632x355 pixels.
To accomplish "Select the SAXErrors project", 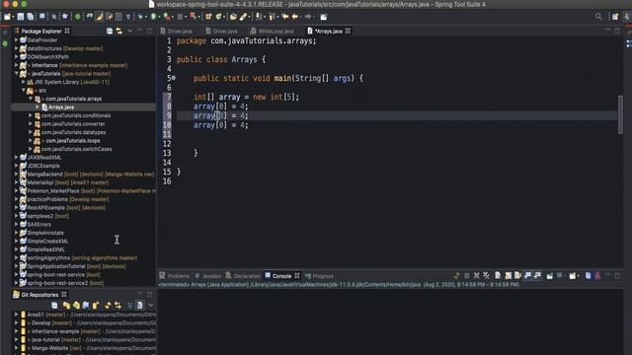I will pos(39,224).
